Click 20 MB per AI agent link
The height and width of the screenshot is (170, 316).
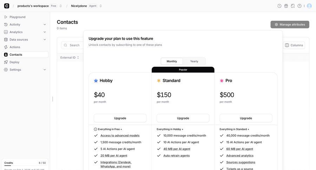pos(114,156)
